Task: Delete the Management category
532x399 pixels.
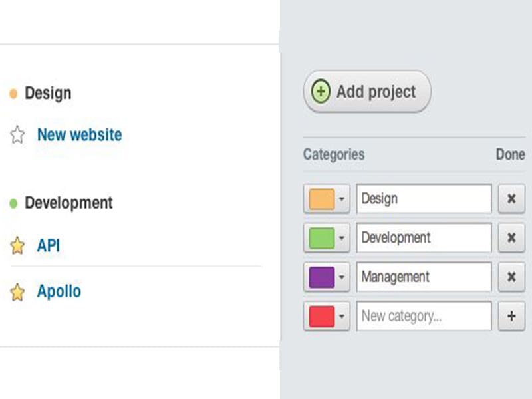Action: pyautogui.click(x=510, y=277)
